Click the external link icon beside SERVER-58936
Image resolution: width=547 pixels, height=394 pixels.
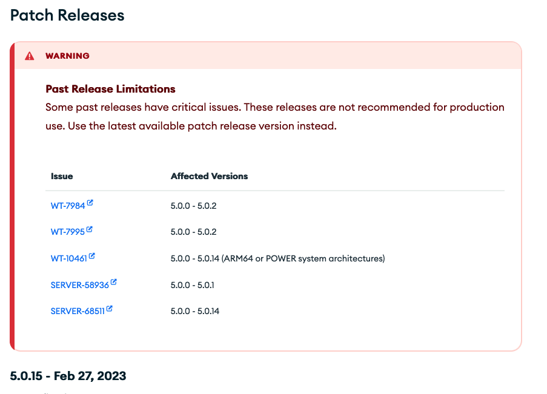click(113, 281)
